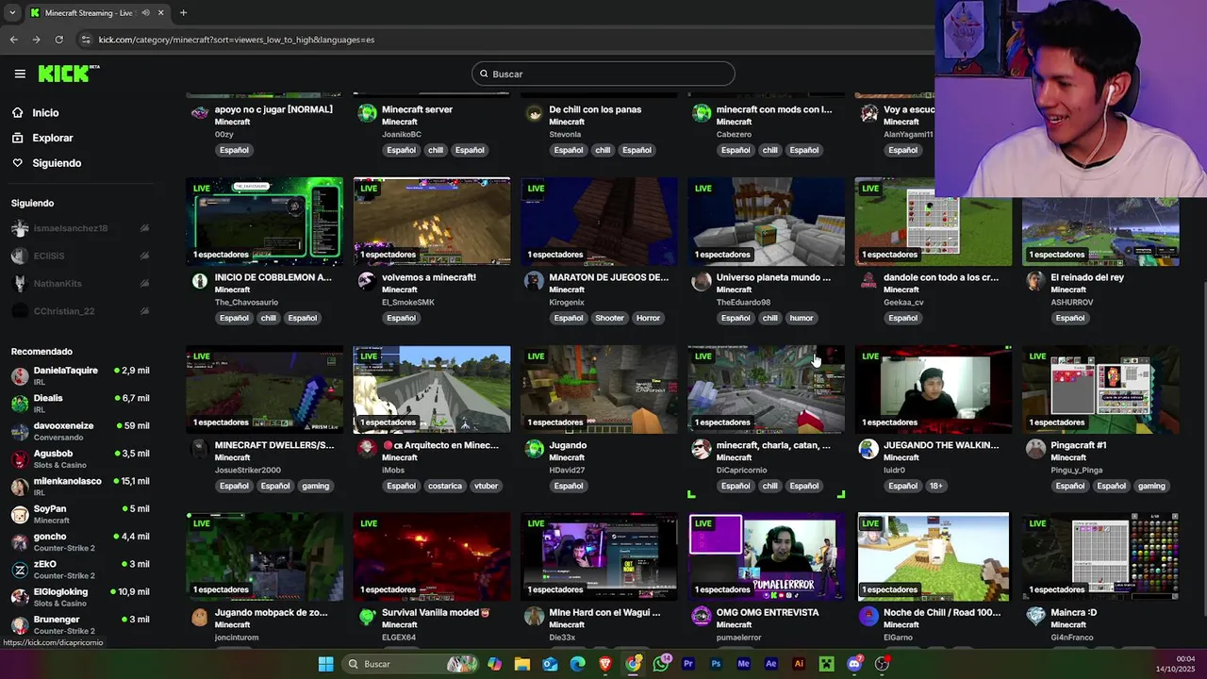1207x679 pixels.
Task: Go to Inicio in the sidebar
Action: coord(45,112)
